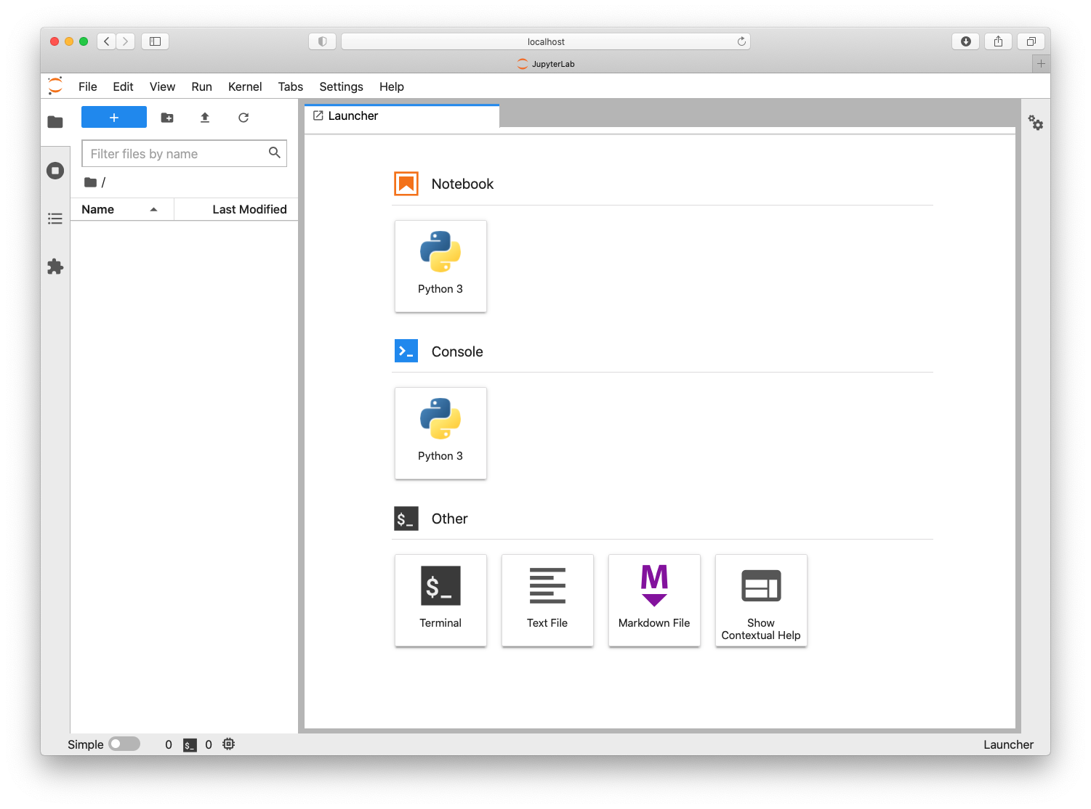1091x809 pixels.
Task: Open a new Terminal from the launcher
Action: [440, 601]
